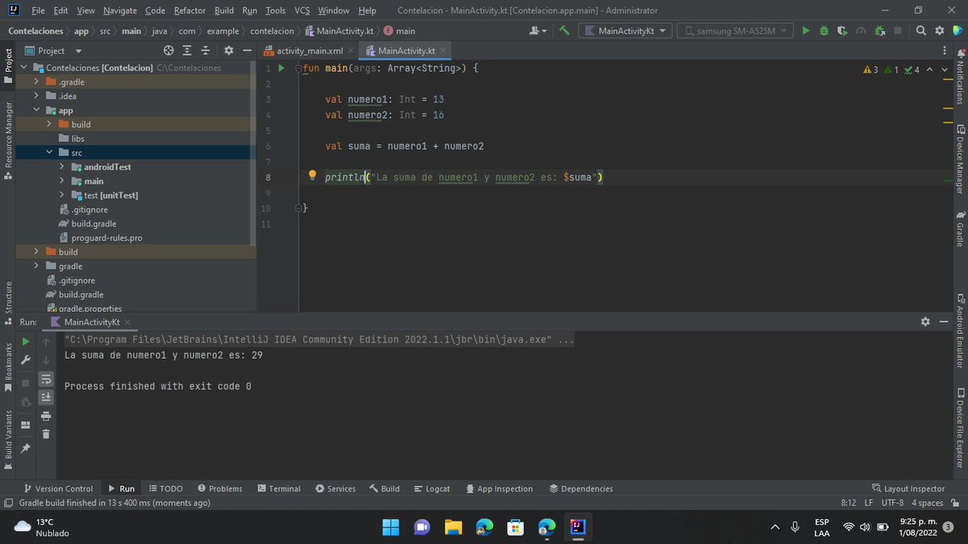The image size is (968, 544).
Task: Close the MainActivityKt Run tab
Action: (x=127, y=322)
